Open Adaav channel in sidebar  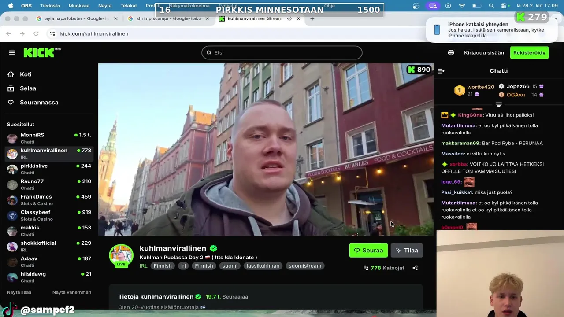coord(49,262)
